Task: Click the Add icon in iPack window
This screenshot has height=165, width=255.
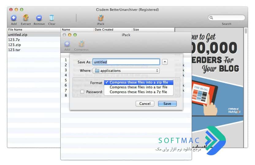Action: tap(67, 44)
